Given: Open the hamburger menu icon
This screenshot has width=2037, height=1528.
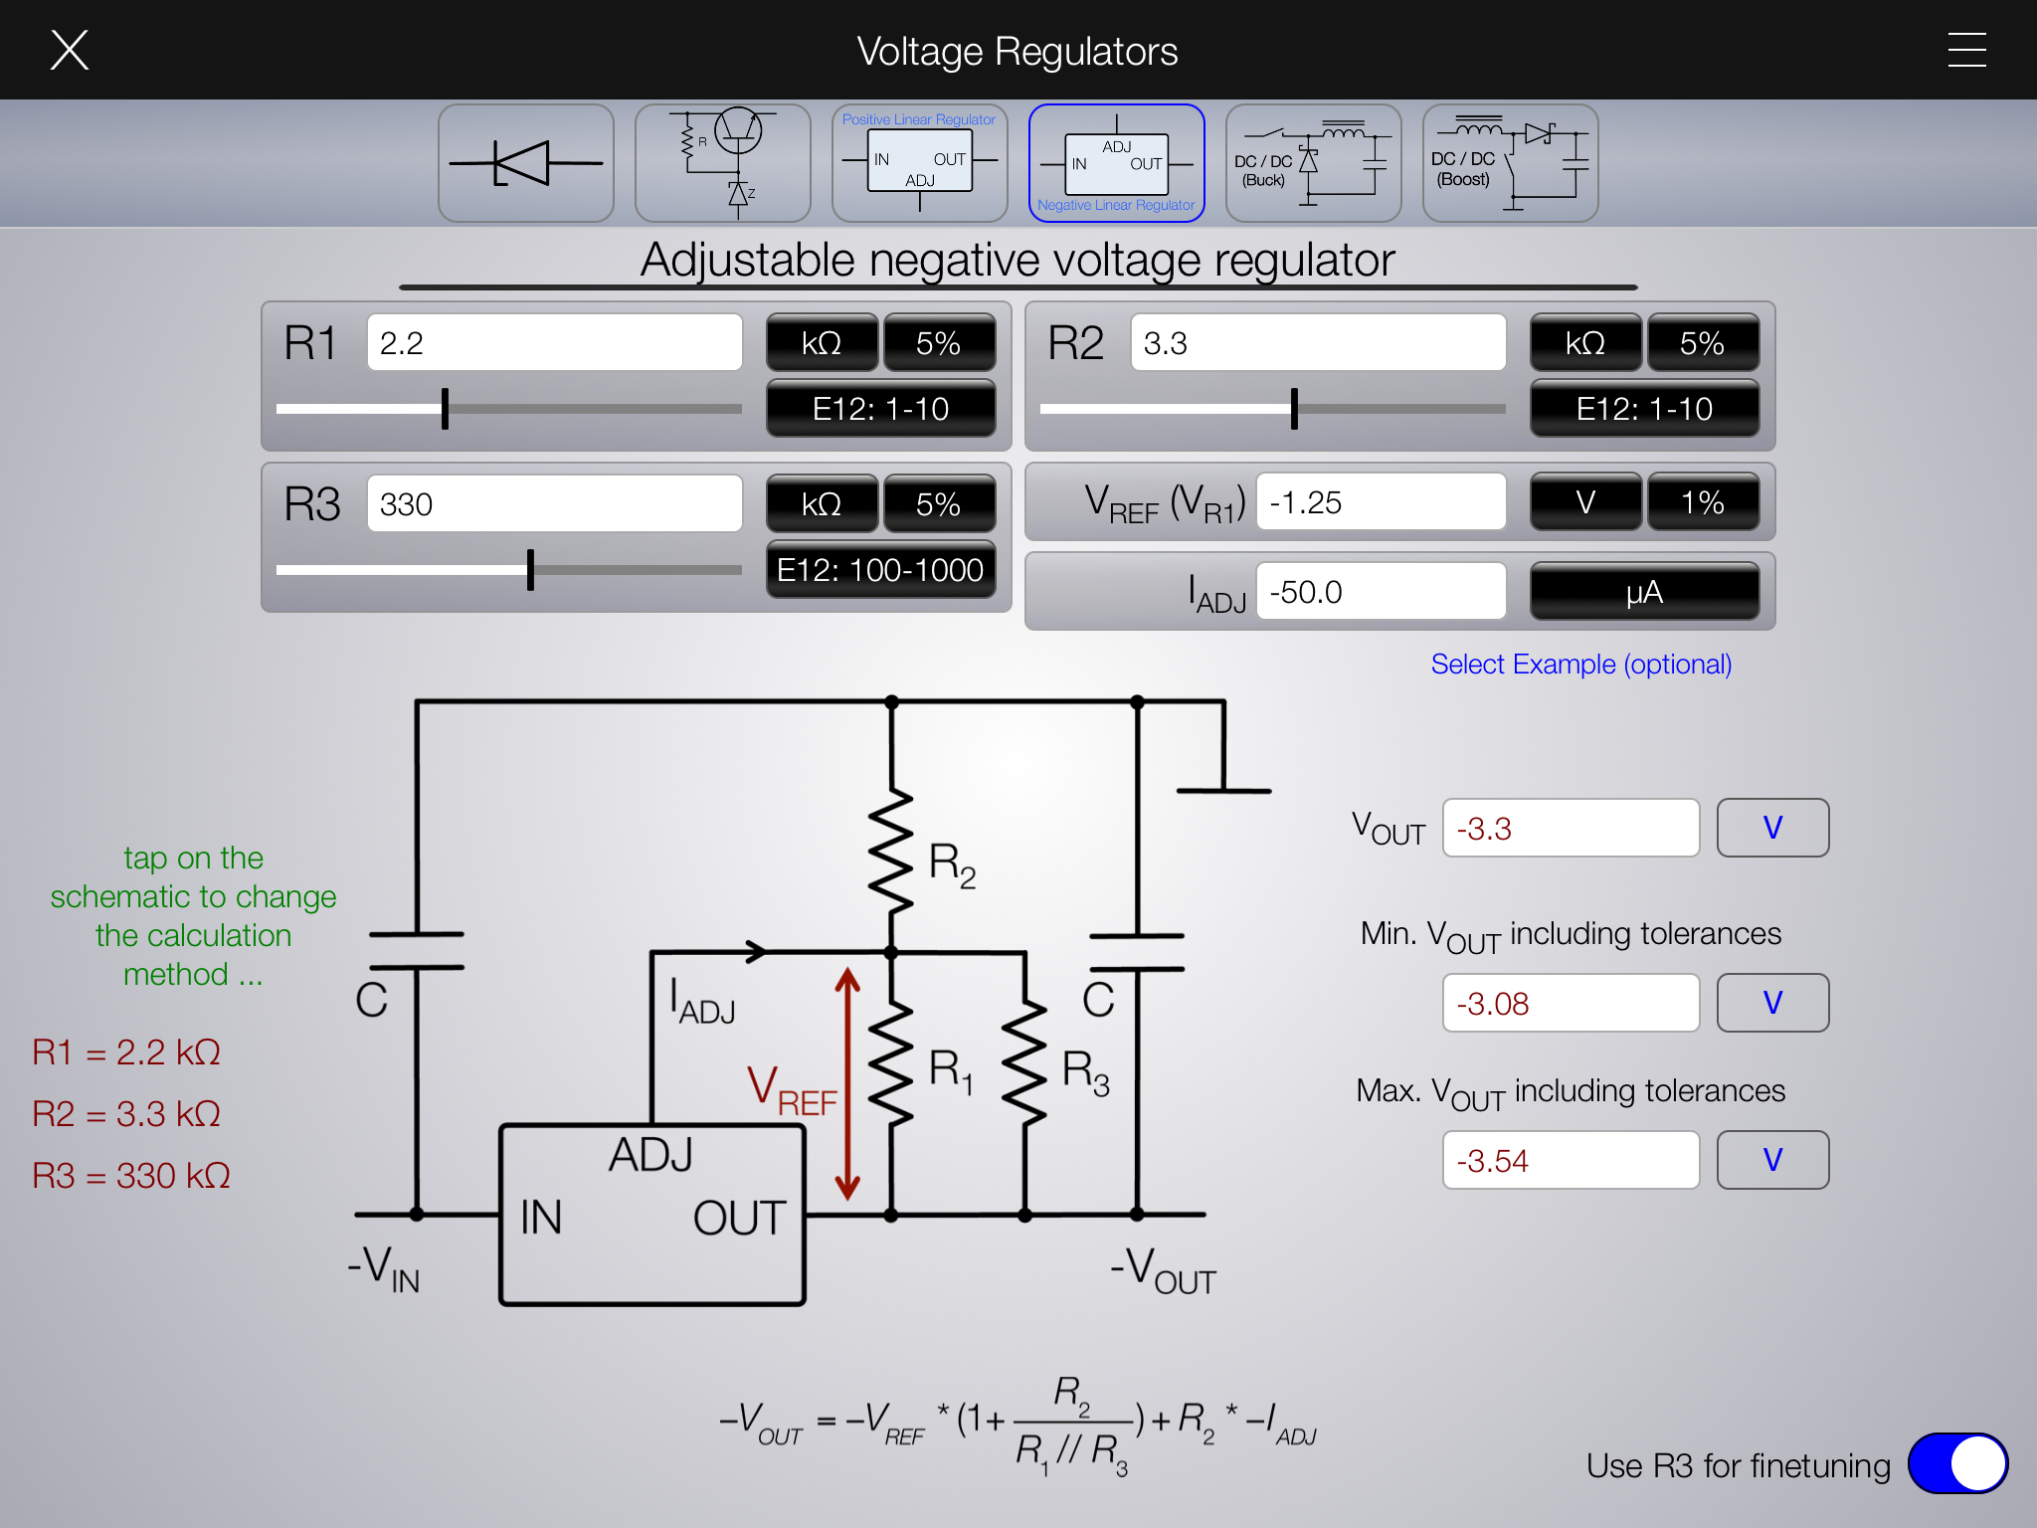Looking at the screenshot, I should pyautogui.click(x=1966, y=50).
